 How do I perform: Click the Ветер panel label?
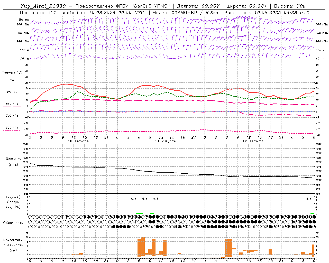(x=24, y=19)
